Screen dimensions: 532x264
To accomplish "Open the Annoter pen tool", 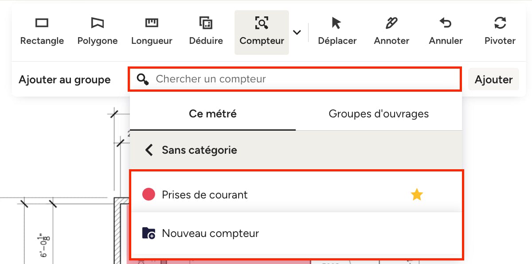I will (x=391, y=32).
